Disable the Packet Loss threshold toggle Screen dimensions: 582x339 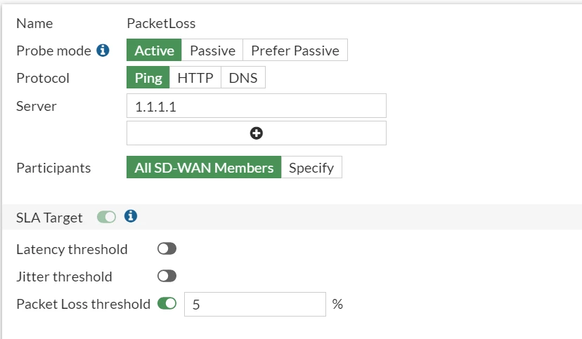coord(167,303)
